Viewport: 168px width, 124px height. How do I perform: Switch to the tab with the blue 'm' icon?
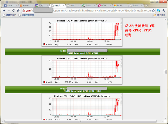[41, 6]
